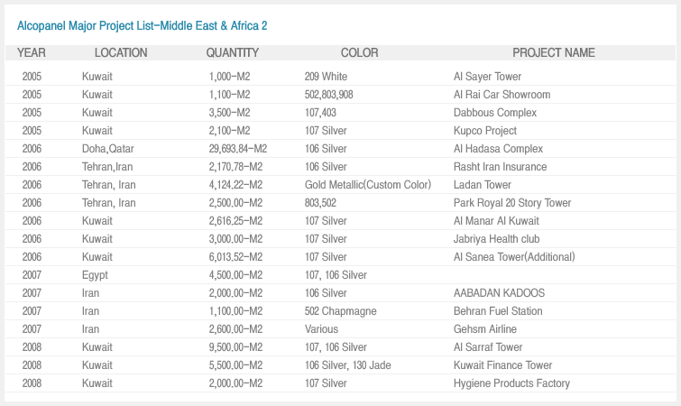Select project name 'Jabriya Health club'
Image resolution: width=681 pixels, height=406 pixels.
[496, 239]
